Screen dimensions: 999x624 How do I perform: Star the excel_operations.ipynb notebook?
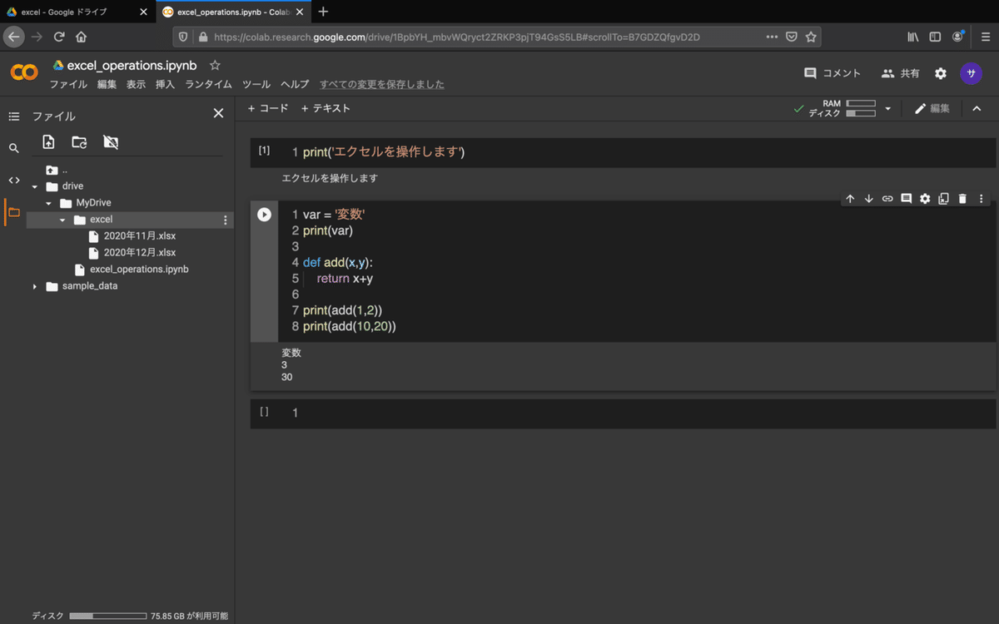215,65
